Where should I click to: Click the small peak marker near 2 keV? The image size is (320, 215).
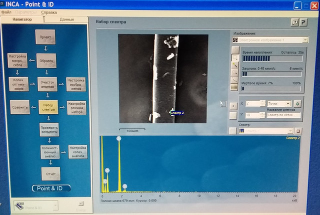coord(125,186)
